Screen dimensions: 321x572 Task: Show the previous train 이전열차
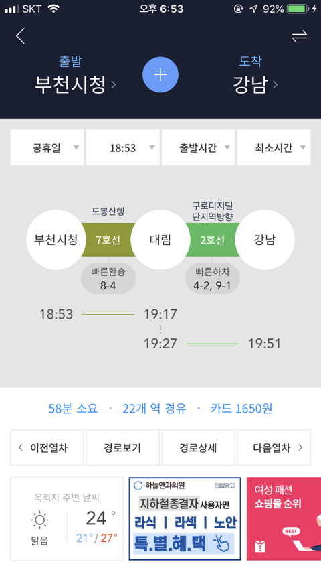pos(47,447)
